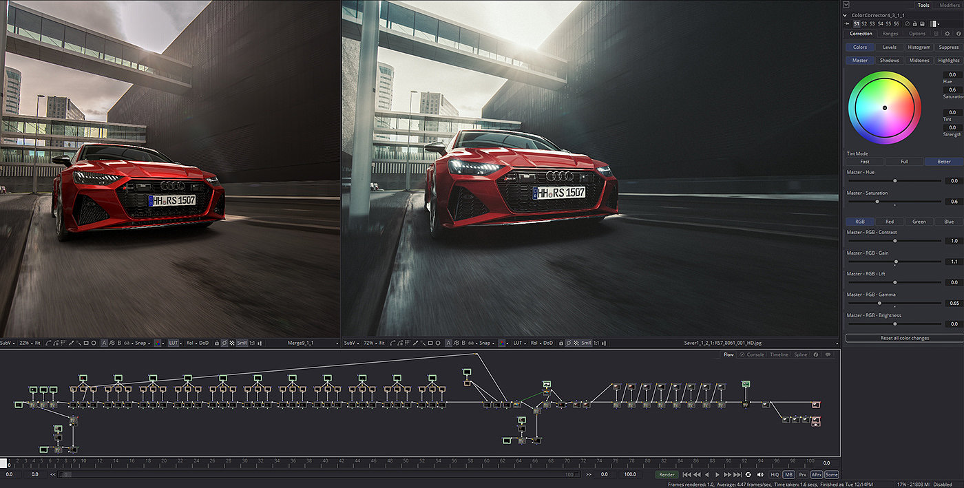Toggle the MB motion blur button
Image resolution: width=964 pixels, height=488 pixels.
[x=788, y=474]
